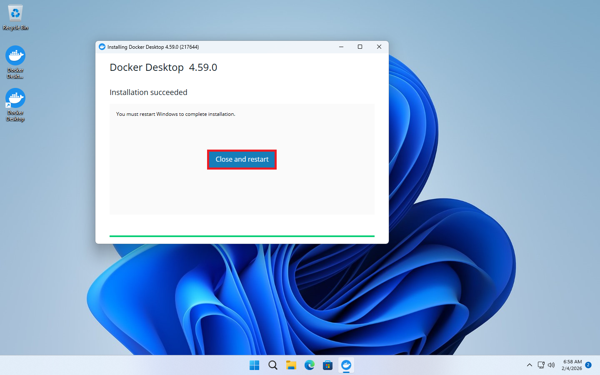
Task: Open the Windows Start menu
Action: pos(254,365)
